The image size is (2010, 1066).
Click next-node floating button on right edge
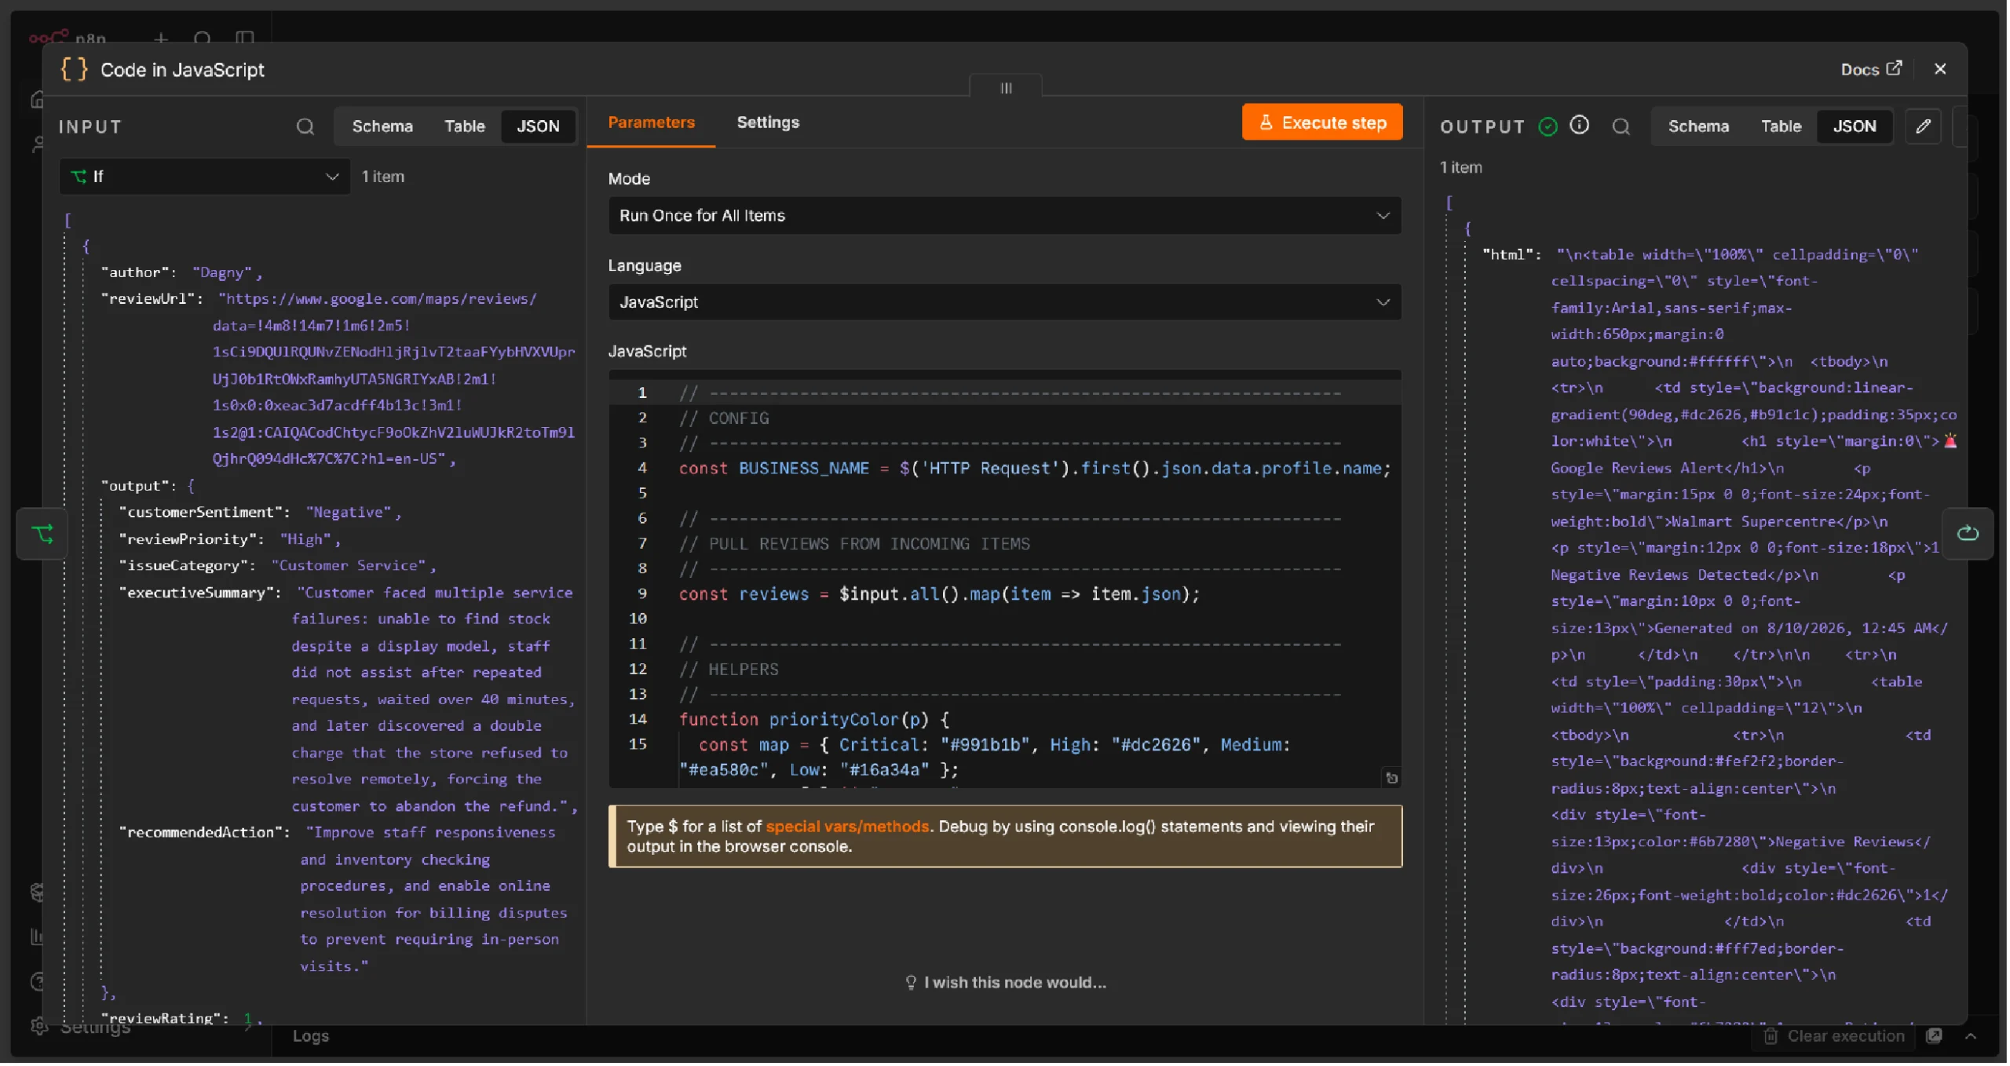tap(1969, 535)
